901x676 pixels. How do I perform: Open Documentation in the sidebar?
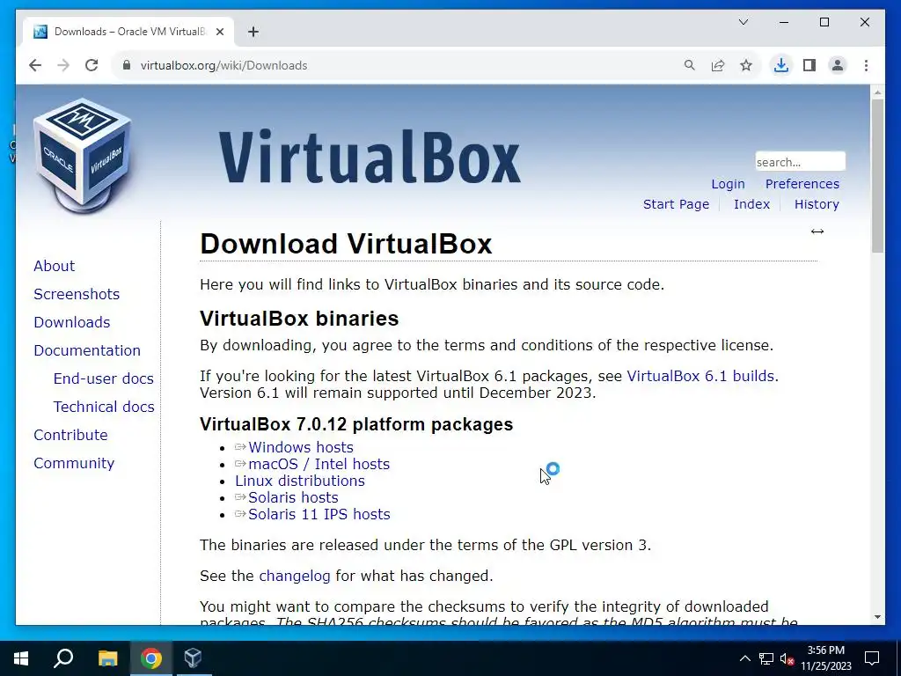(87, 350)
